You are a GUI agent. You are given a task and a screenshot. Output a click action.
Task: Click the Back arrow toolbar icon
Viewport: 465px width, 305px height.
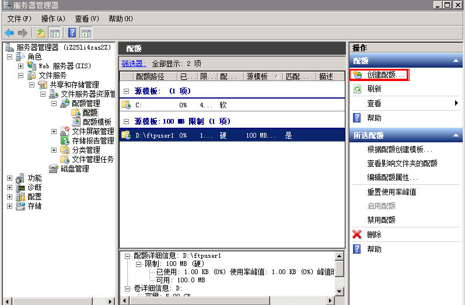click(9, 33)
